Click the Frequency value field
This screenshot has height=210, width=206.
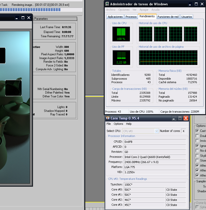(x=155, y=162)
